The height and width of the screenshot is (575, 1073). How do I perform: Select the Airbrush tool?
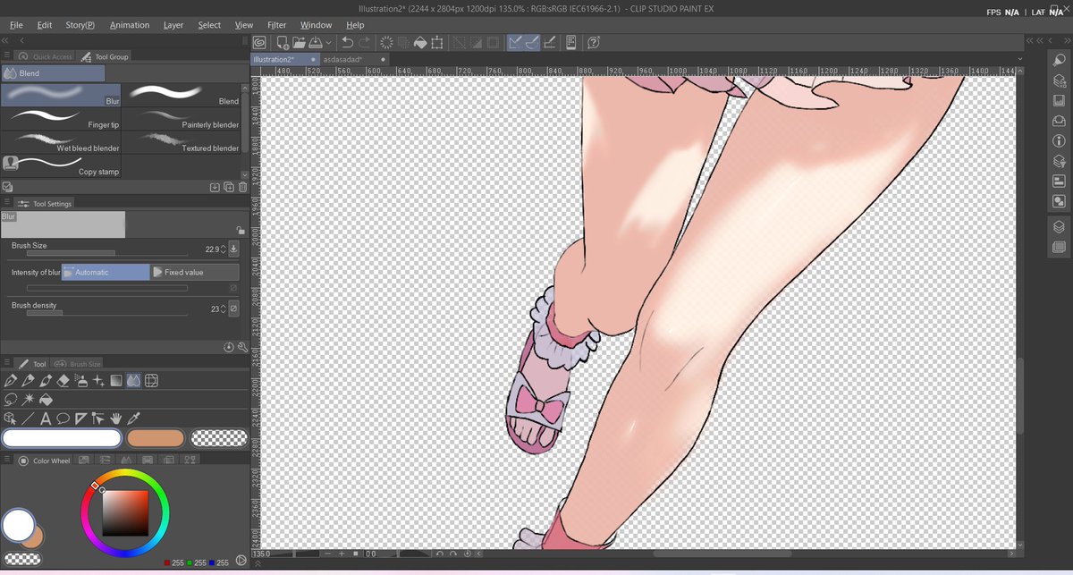point(81,381)
